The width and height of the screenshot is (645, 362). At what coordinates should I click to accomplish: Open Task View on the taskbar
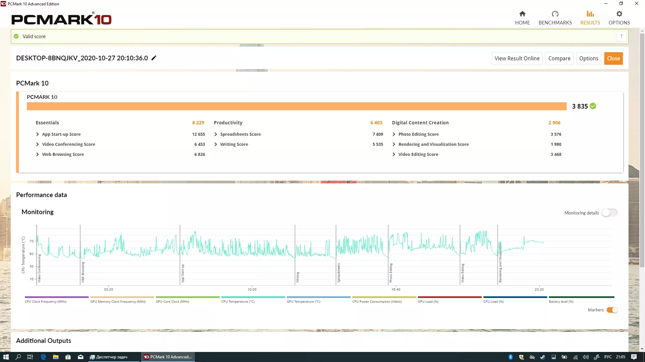coord(30,357)
